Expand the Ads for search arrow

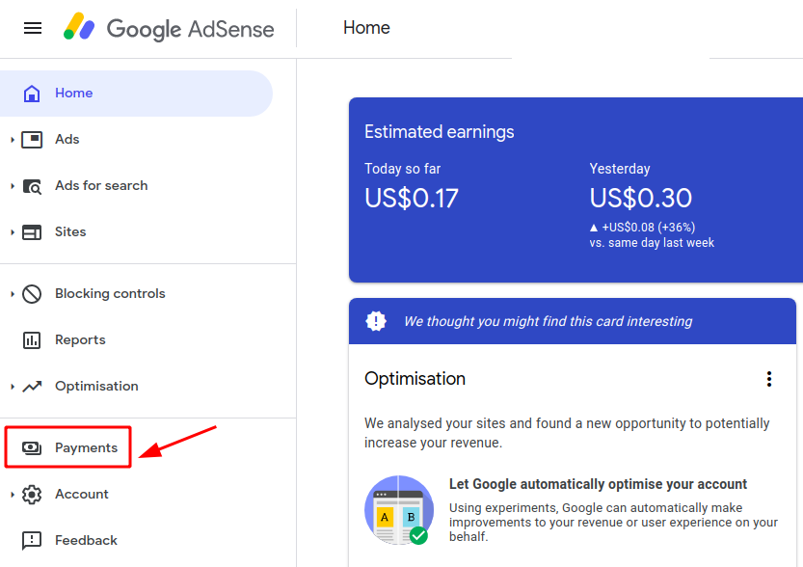point(13,186)
